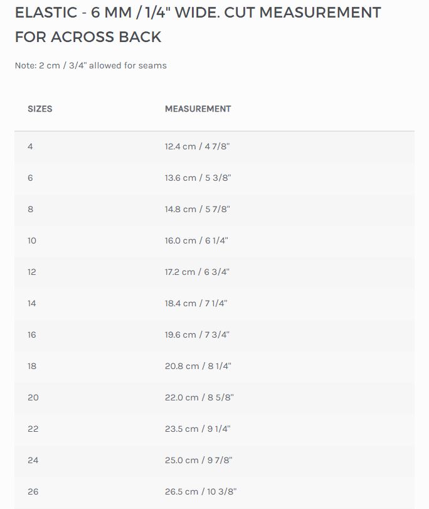Select the size 24 row label
The image size is (429, 509).
33,460
